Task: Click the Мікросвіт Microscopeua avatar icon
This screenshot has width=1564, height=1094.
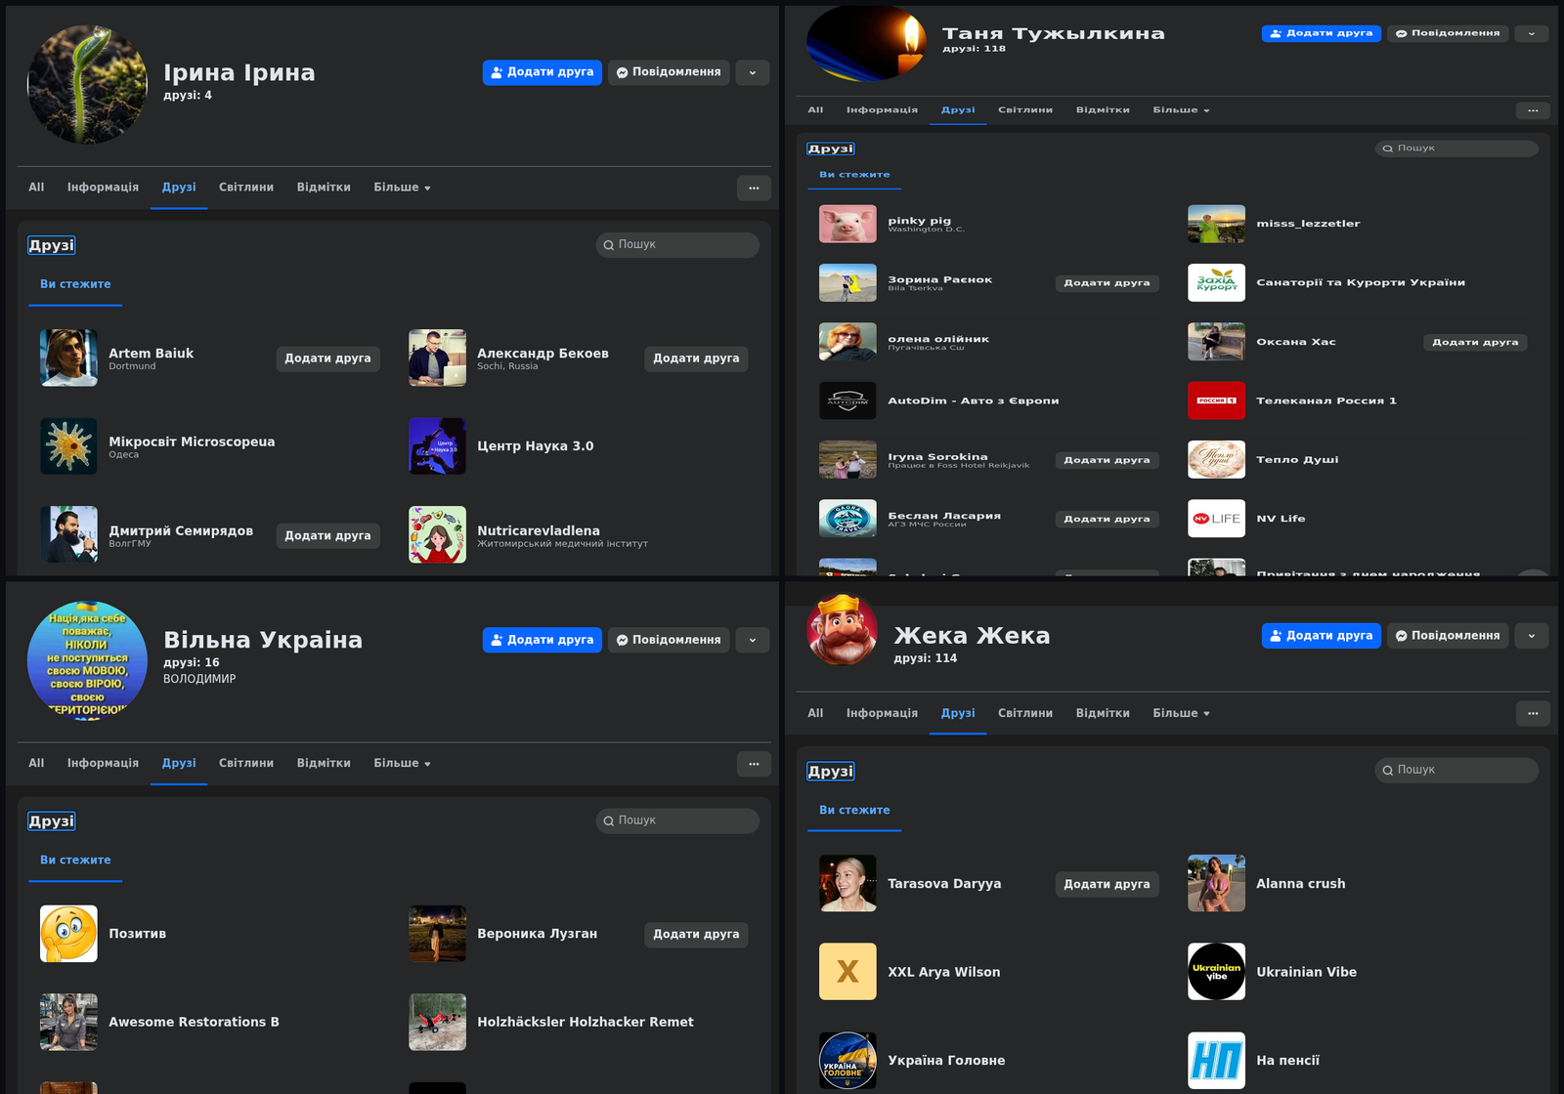Action: (68, 446)
